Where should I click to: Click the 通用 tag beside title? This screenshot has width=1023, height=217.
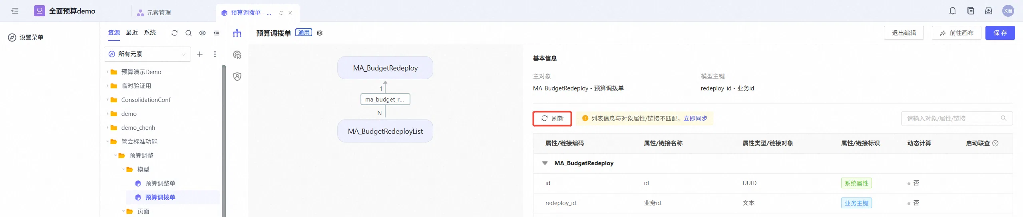(304, 33)
